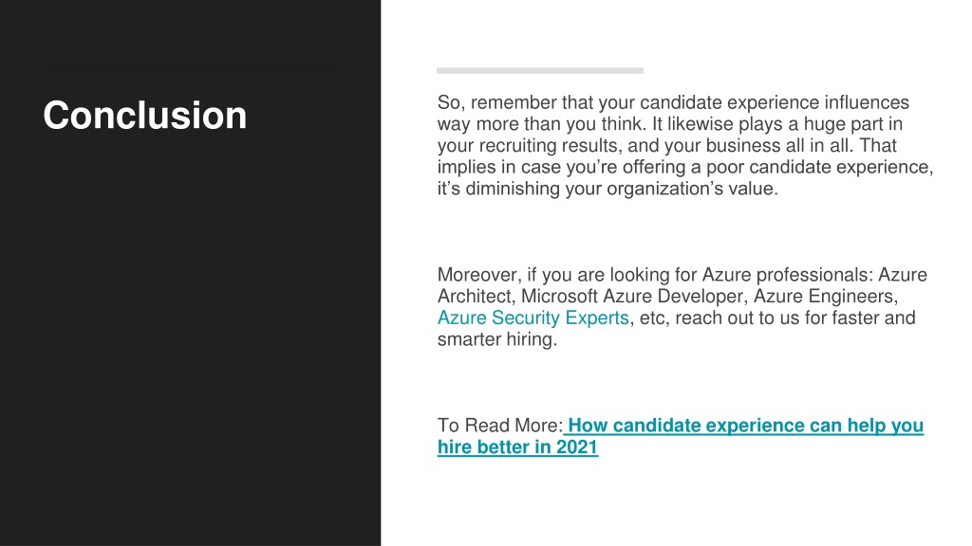The image size is (972, 546).
Task: Click the 'To Read More:' label
Action: click(x=500, y=426)
